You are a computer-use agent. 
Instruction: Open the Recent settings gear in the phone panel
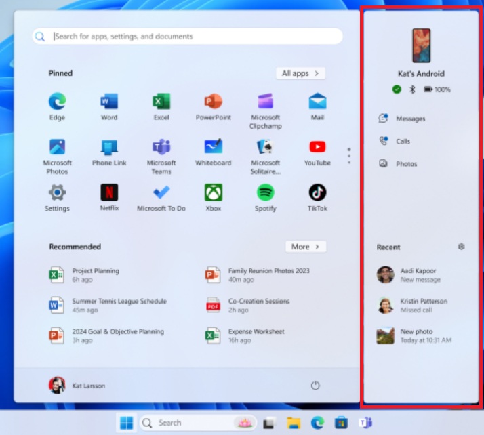pos(461,247)
